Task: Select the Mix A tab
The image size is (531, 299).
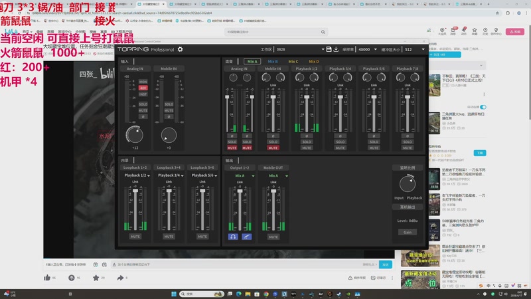Action: coord(252,61)
